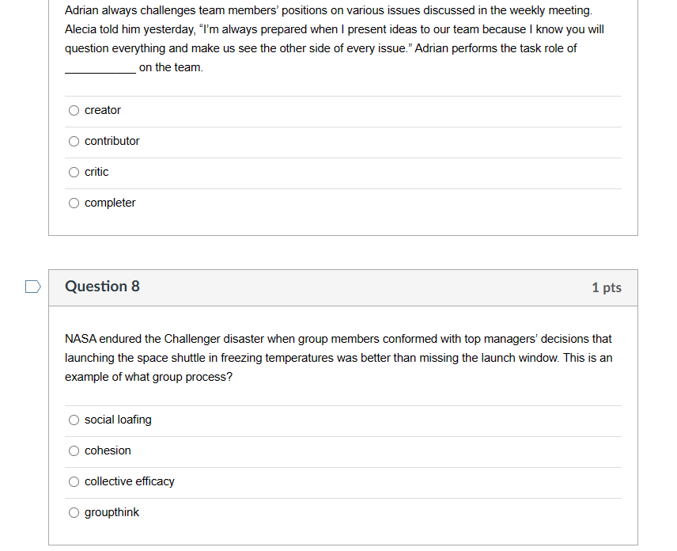The width and height of the screenshot is (677, 551).
Task: Select social loafing for Question 8
Action: click(x=74, y=420)
